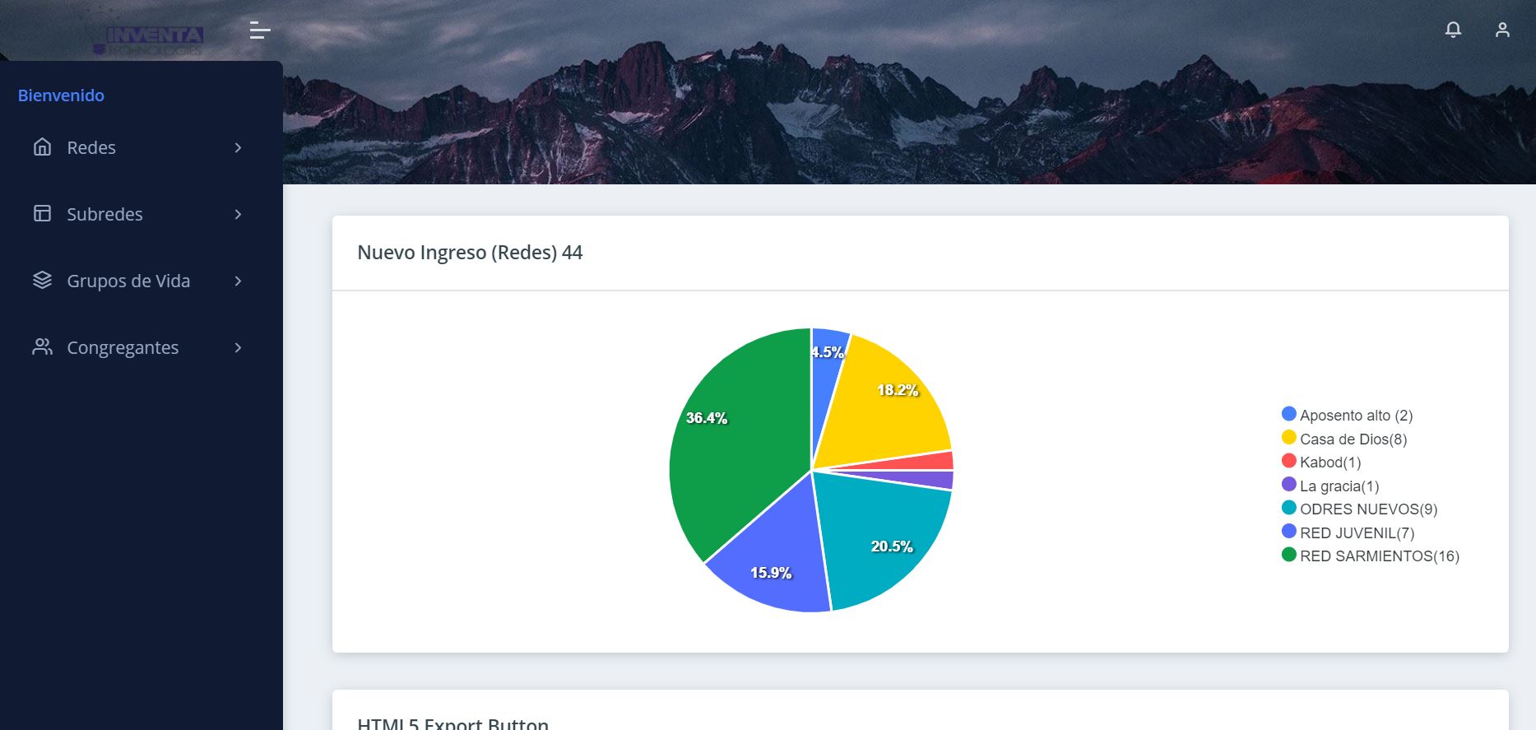Viewport: 1536px width, 730px height.
Task: Open the user profile icon
Action: point(1501,30)
